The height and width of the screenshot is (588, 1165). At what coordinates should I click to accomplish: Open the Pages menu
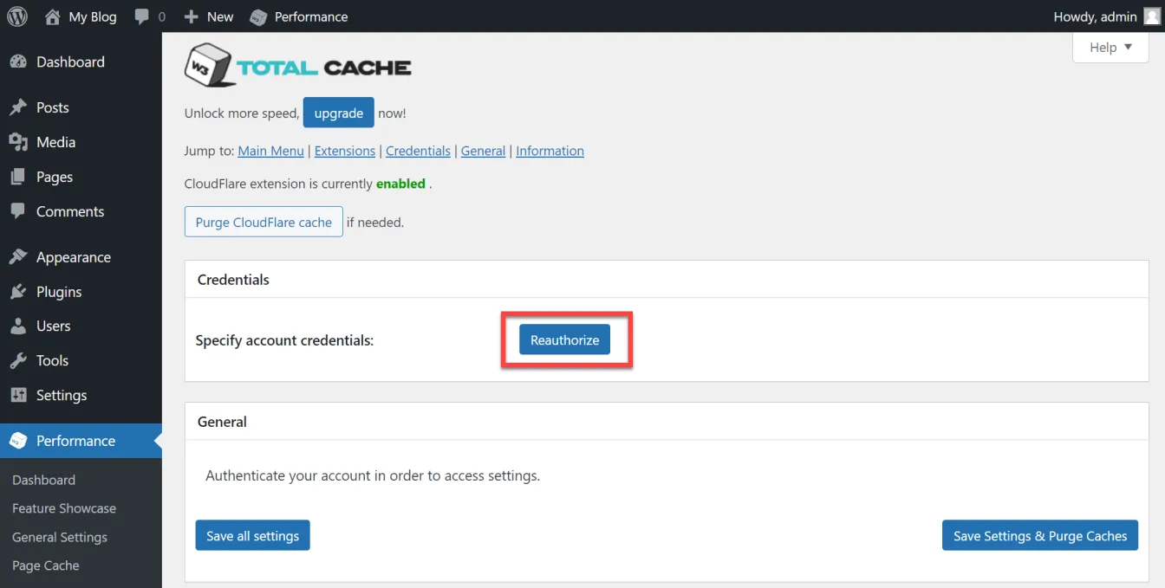click(81, 177)
